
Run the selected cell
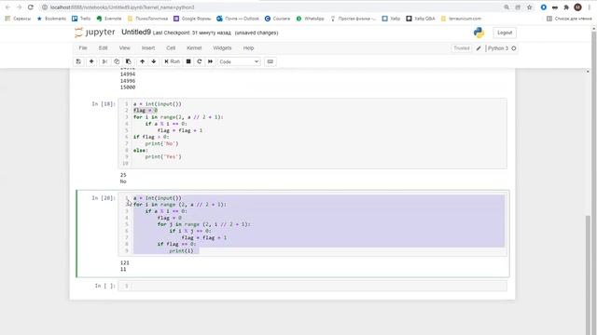click(x=172, y=61)
